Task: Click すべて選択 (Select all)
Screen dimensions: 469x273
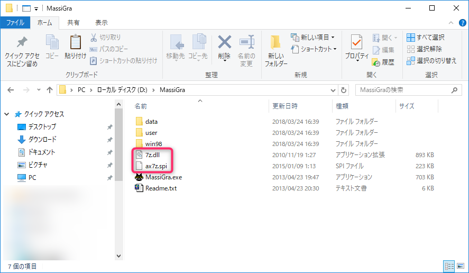Action: pyautogui.click(x=426, y=38)
